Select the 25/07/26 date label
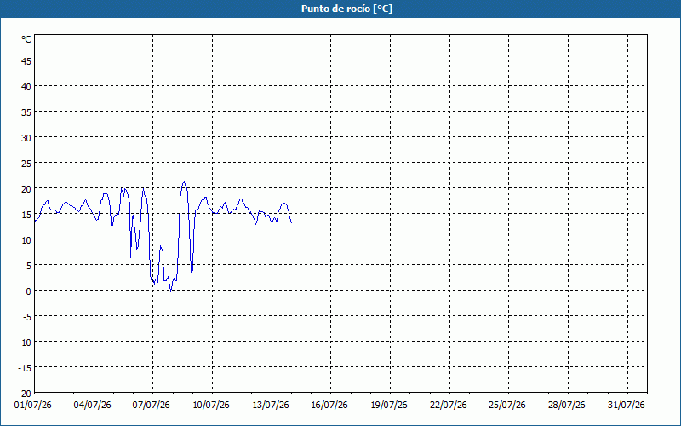This screenshot has height=426, width=681. point(507,406)
